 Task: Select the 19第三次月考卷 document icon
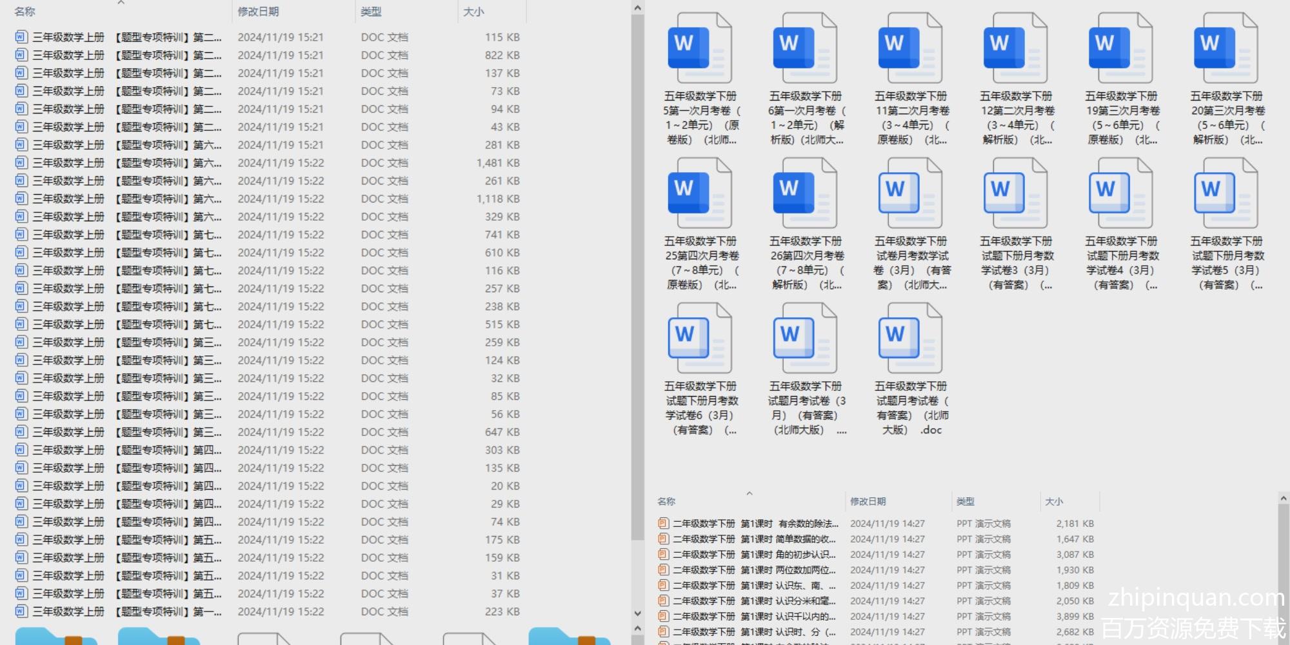coord(1120,48)
